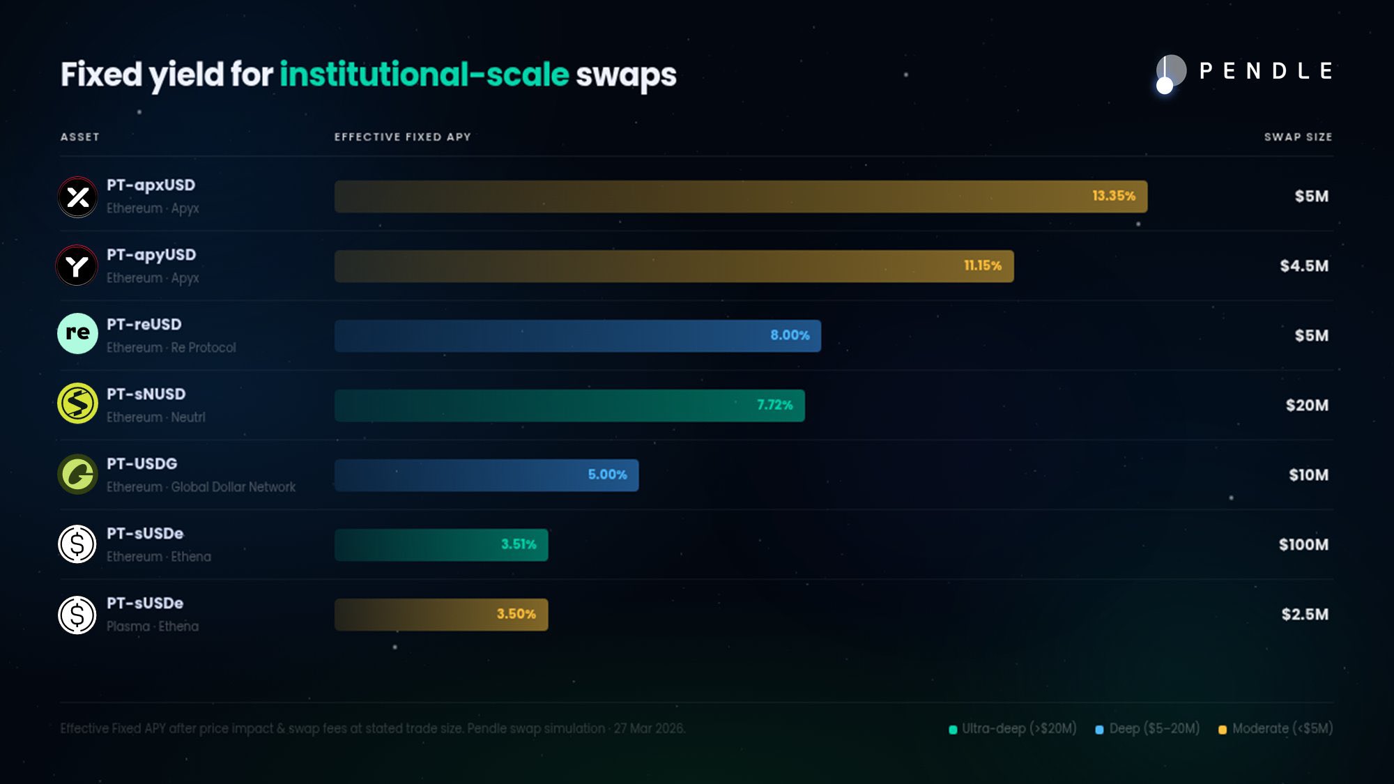1394x784 pixels.
Task: Click the 3.50% Plasma sUSDe bar
Action: click(441, 615)
